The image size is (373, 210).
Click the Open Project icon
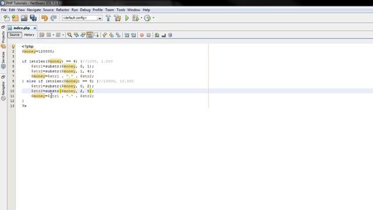pyautogui.click(x=24, y=18)
